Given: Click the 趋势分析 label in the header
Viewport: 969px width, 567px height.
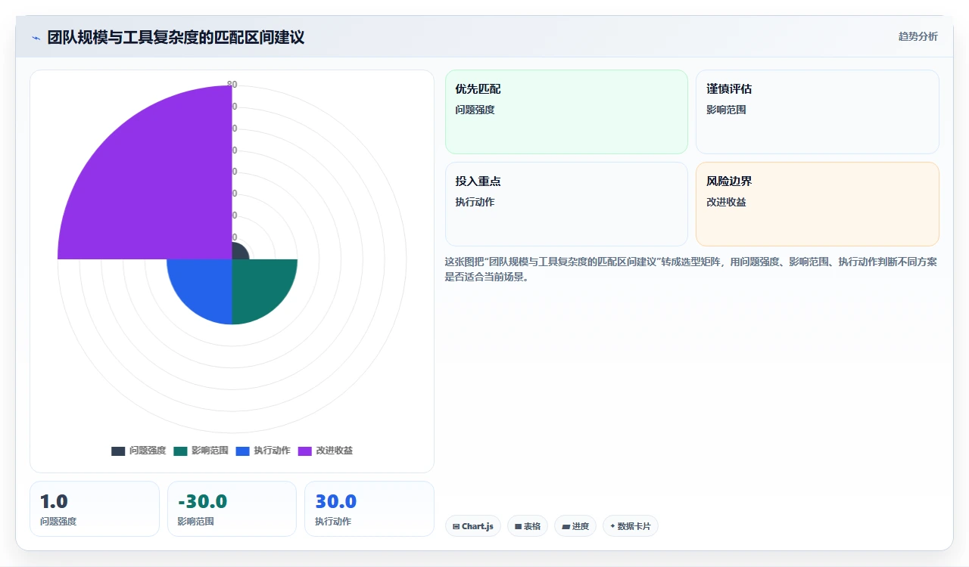Looking at the screenshot, I should click(x=918, y=36).
